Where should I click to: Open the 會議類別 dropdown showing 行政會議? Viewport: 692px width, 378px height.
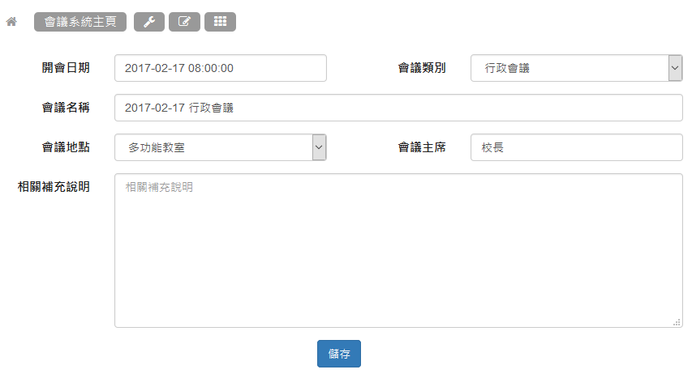click(570, 69)
